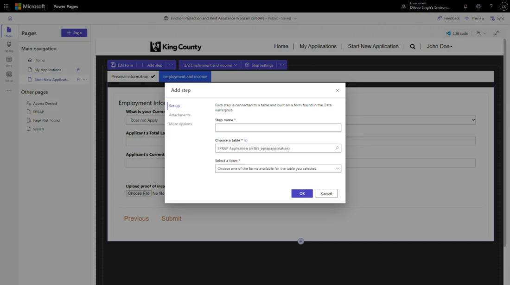510x285 pixels.
Task: Open the Select a form dropdown
Action: click(x=278, y=168)
